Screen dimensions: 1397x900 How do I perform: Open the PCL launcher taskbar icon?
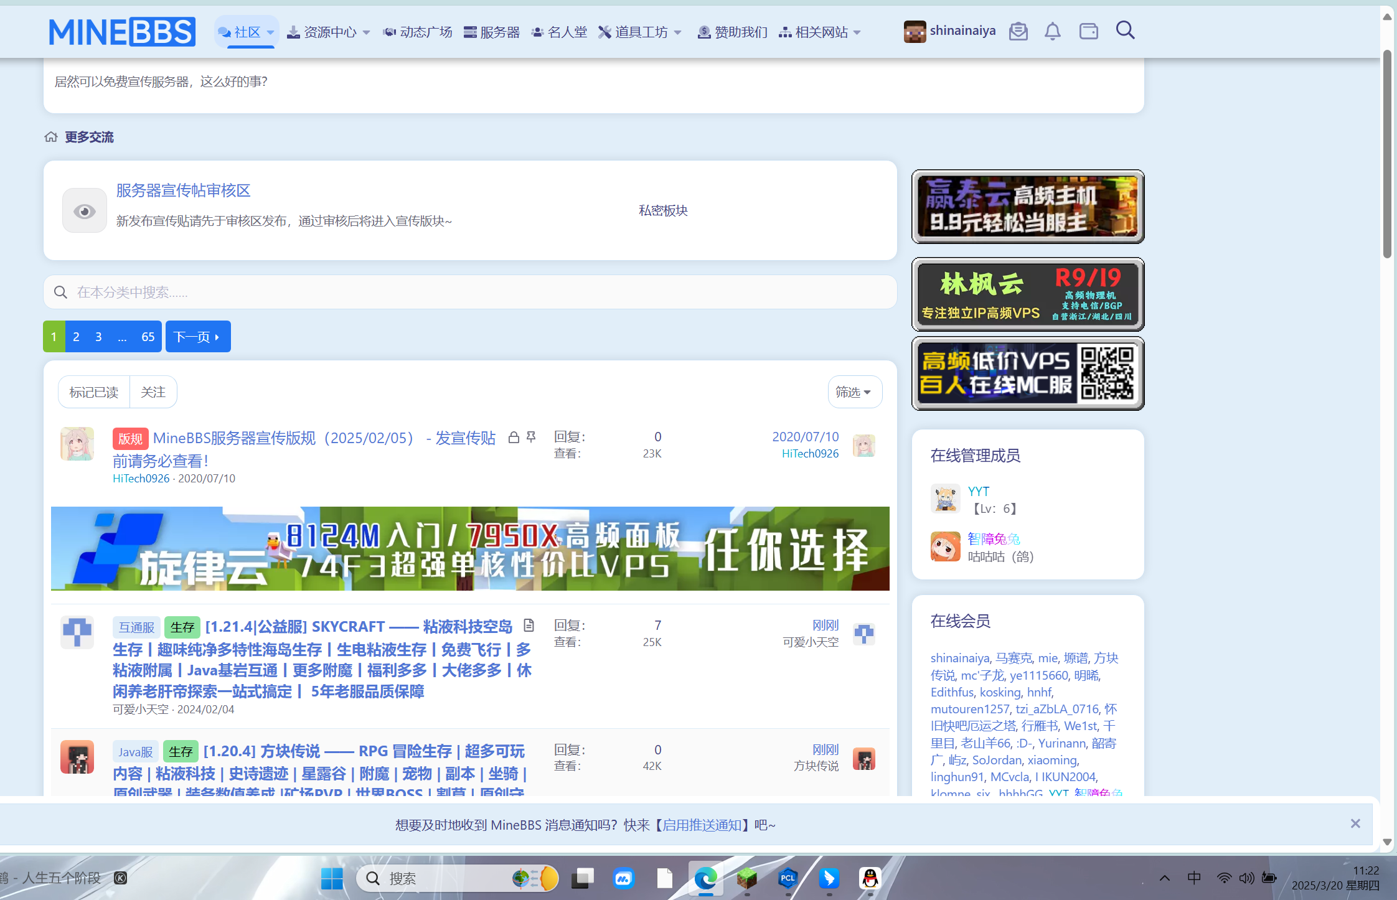click(788, 878)
